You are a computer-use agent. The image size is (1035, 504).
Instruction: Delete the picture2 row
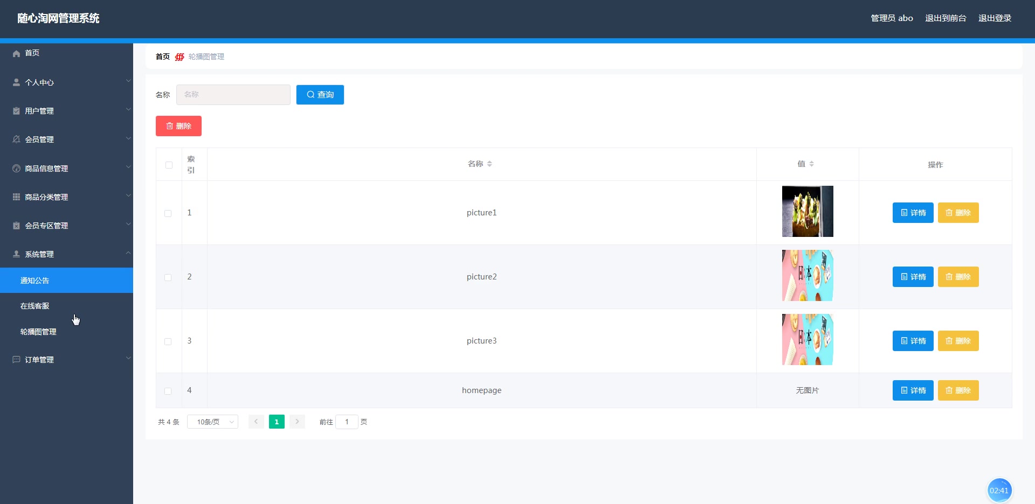tap(958, 277)
